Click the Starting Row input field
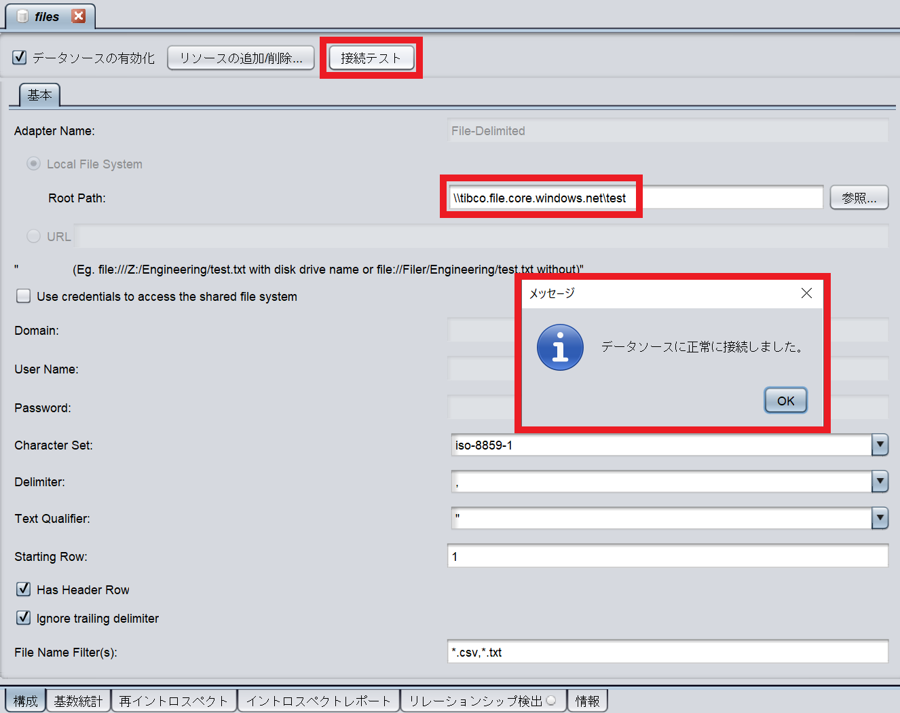 668,556
